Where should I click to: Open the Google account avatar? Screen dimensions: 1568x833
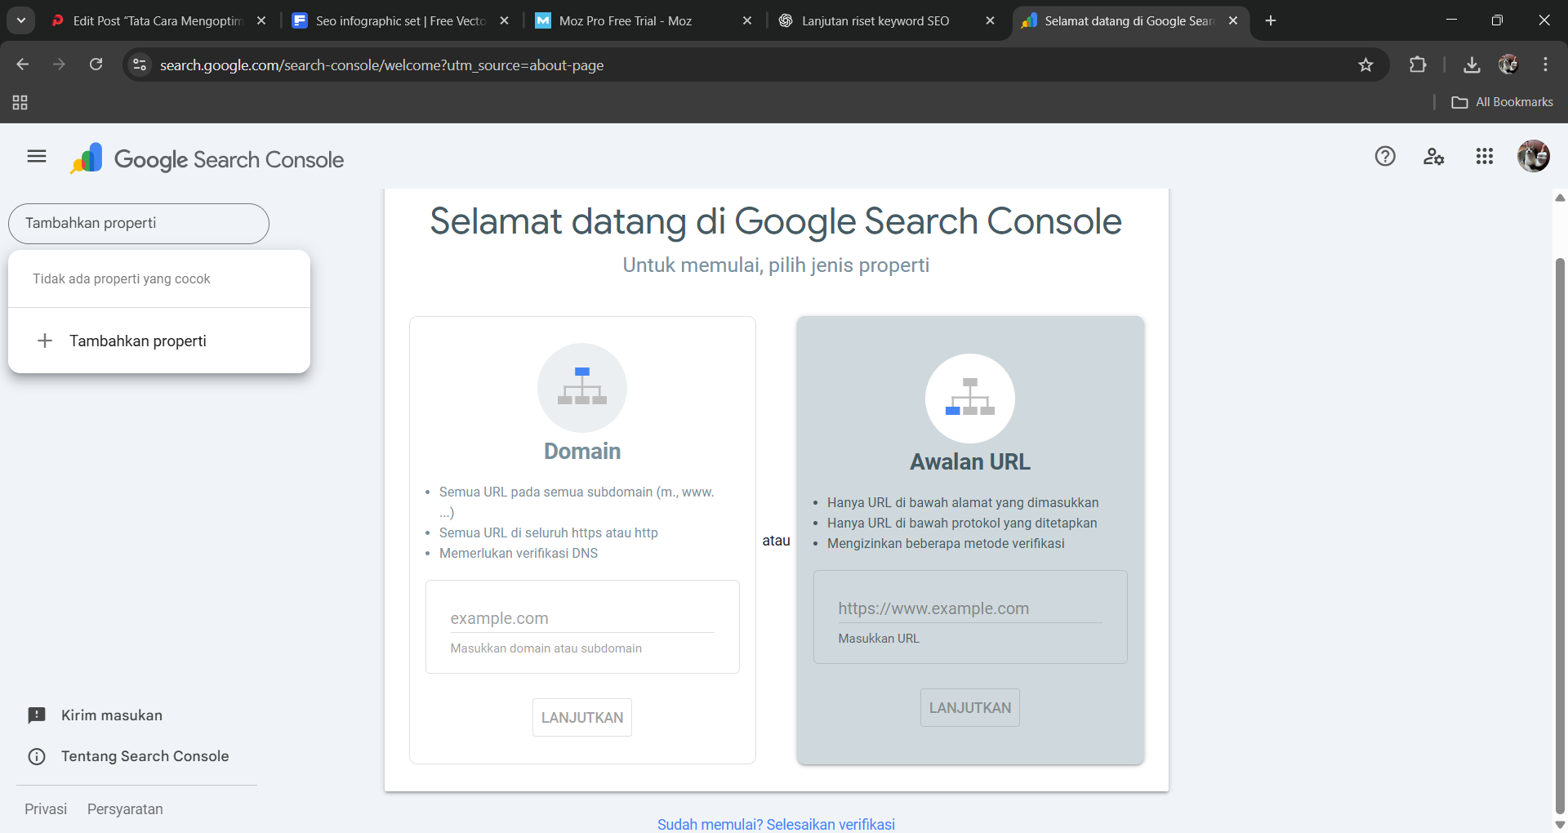pos(1534,156)
